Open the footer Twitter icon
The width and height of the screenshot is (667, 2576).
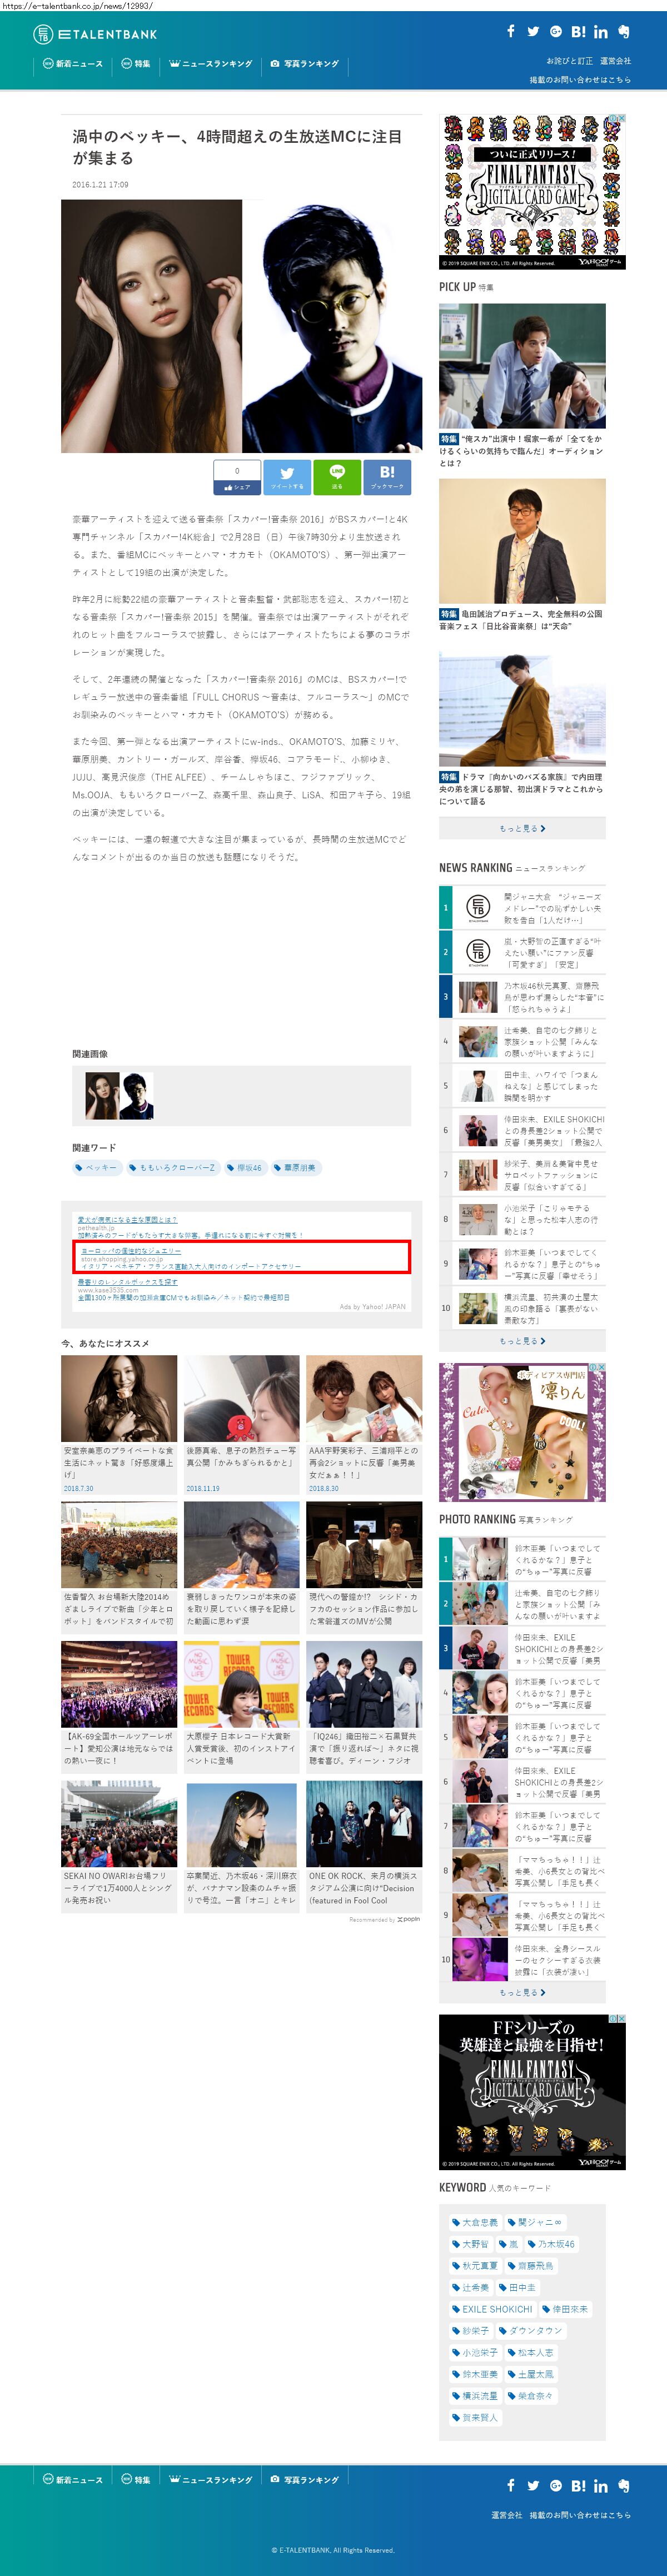533,2485
